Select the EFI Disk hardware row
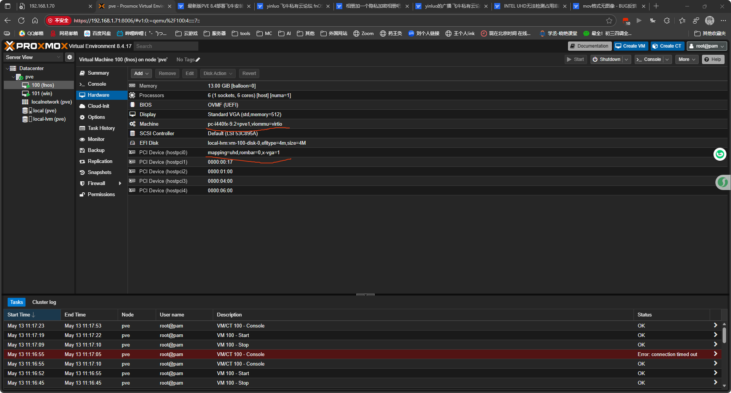 pyautogui.click(x=428, y=143)
